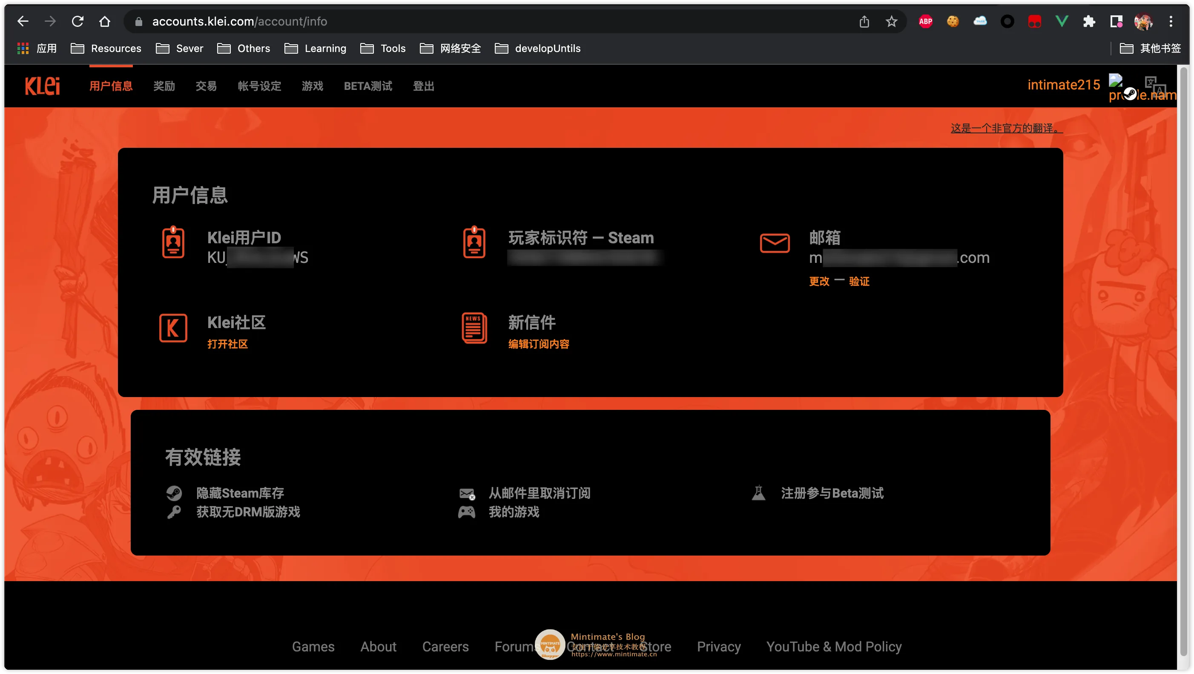The image size is (1194, 674).
Task: Click 验证 to verify email
Action: pyautogui.click(x=858, y=281)
